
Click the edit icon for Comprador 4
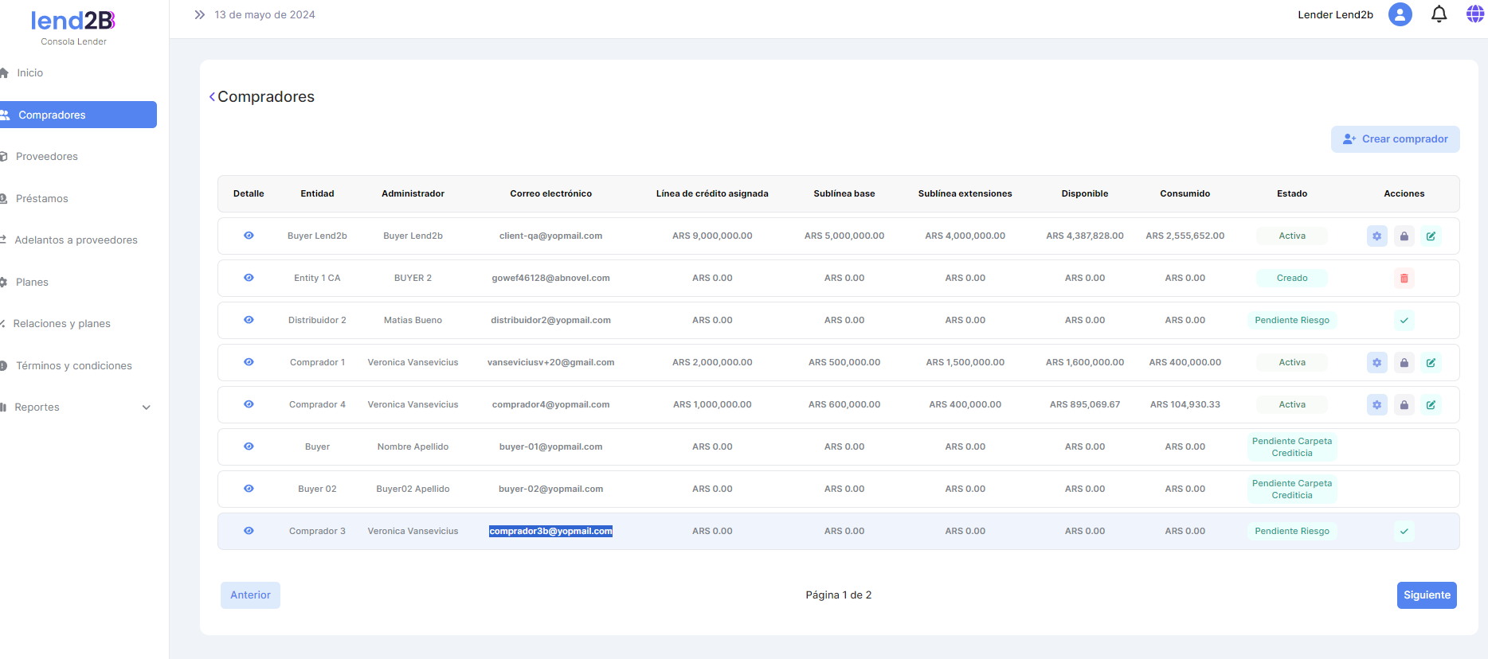click(1431, 405)
